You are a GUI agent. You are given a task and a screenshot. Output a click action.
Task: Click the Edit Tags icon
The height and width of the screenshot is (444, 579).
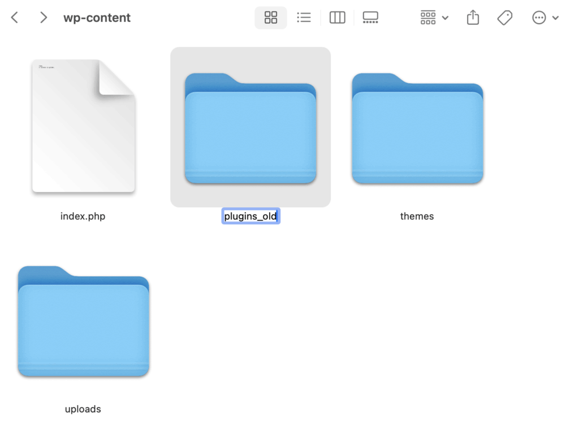pyautogui.click(x=504, y=18)
